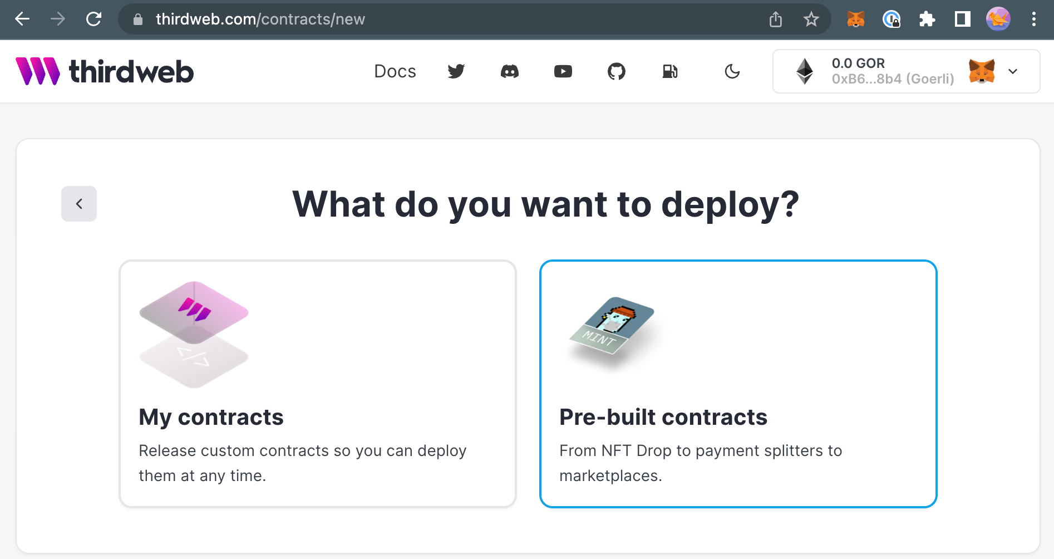Click the thirdweb logo
The image size is (1054, 559).
105,71
